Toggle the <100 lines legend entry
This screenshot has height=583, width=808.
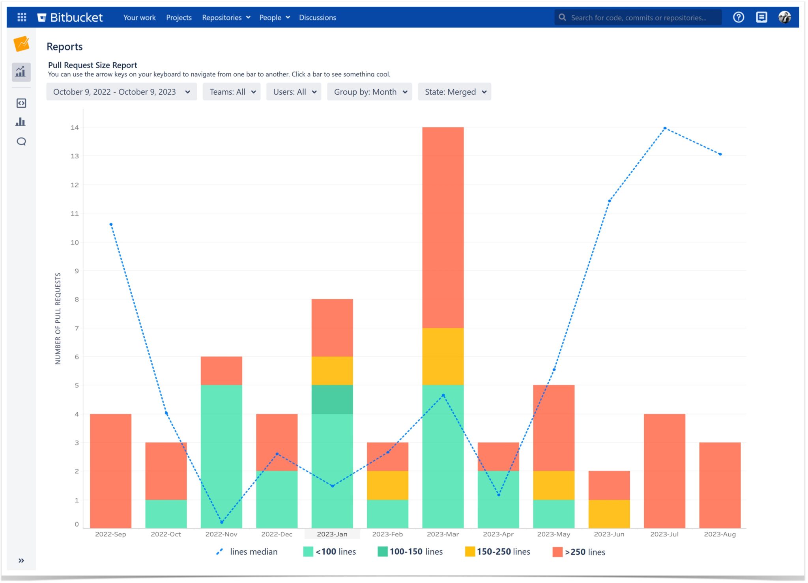(331, 551)
